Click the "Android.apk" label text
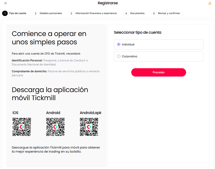 pyautogui.click(x=91, y=113)
